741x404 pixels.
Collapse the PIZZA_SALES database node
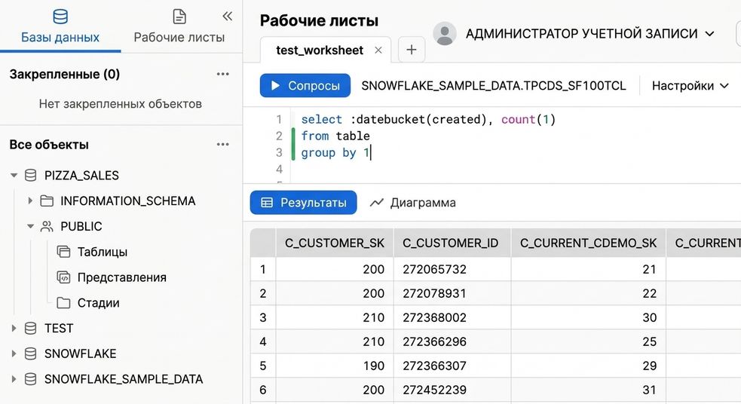14,176
